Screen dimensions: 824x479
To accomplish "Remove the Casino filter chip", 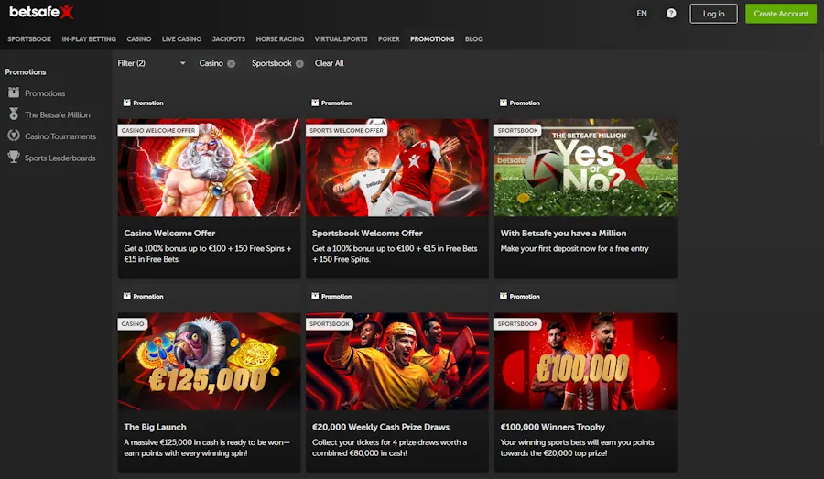I will 232,63.
